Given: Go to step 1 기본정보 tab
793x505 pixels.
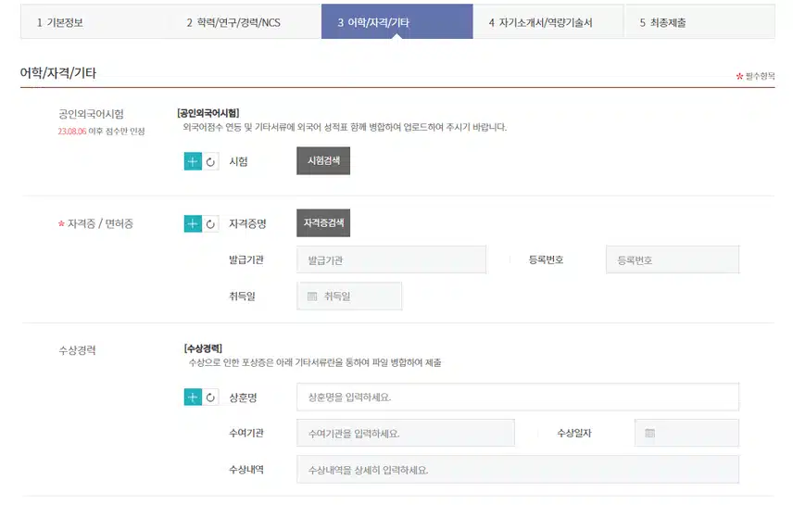Looking at the screenshot, I should click(95, 21).
